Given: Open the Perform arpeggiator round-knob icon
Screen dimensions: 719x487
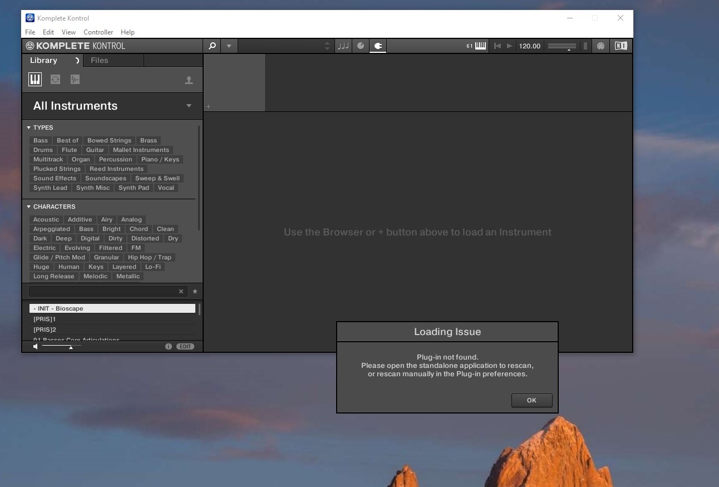Looking at the screenshot, I should [361, 46].
